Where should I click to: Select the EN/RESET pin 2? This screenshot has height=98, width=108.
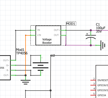(93, 80)
